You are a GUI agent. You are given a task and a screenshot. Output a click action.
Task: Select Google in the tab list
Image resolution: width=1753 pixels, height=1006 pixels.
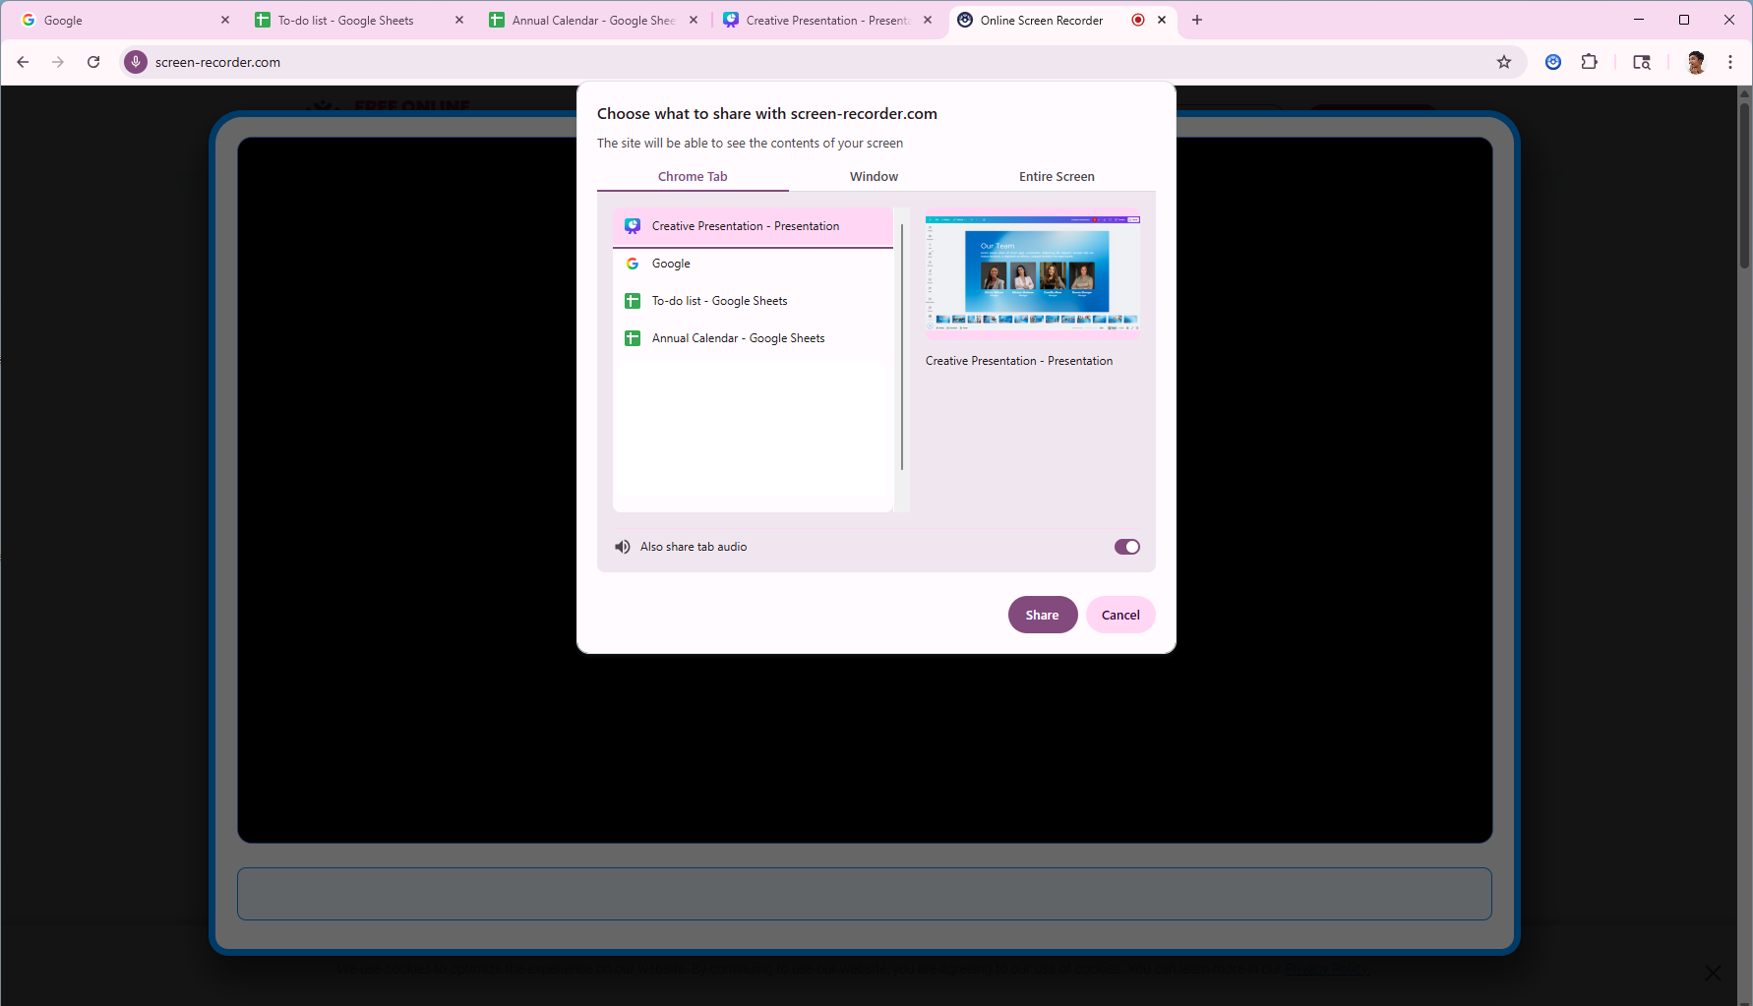pyautogui.click(x=671, y=264)
